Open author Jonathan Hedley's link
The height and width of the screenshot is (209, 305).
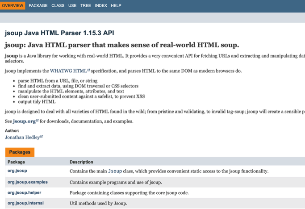point(22,137)
